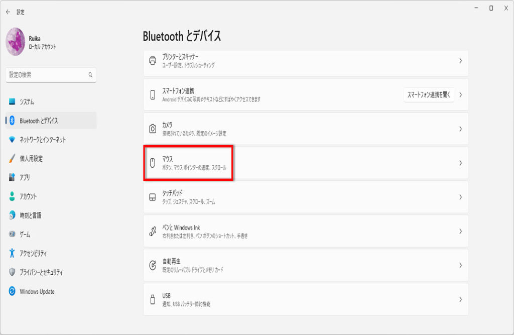Image resolution: width=514 pixels, height=335 pixels.
Task: Click the USB icon in USB row
Action: tap(153, 299)
